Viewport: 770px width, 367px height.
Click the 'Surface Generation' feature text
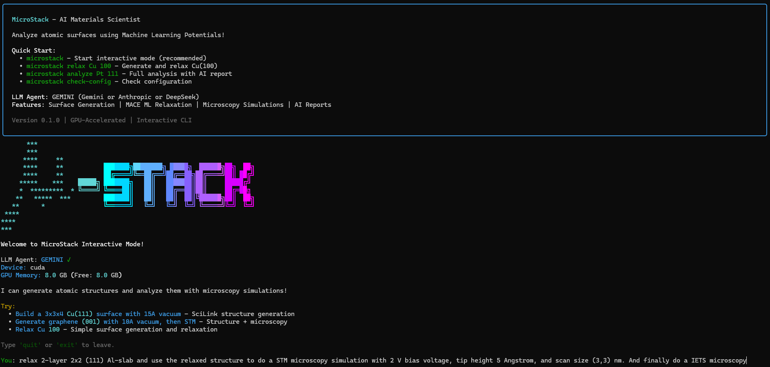click(82, 105)
